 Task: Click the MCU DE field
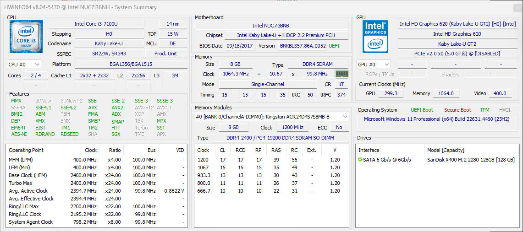[173, 43]
